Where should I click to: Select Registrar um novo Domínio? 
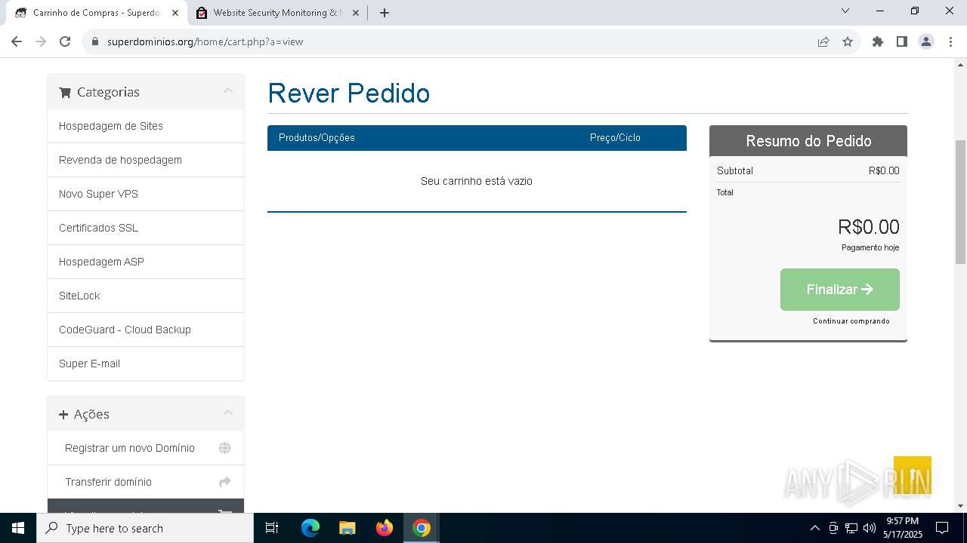click(x=146, y=448)
